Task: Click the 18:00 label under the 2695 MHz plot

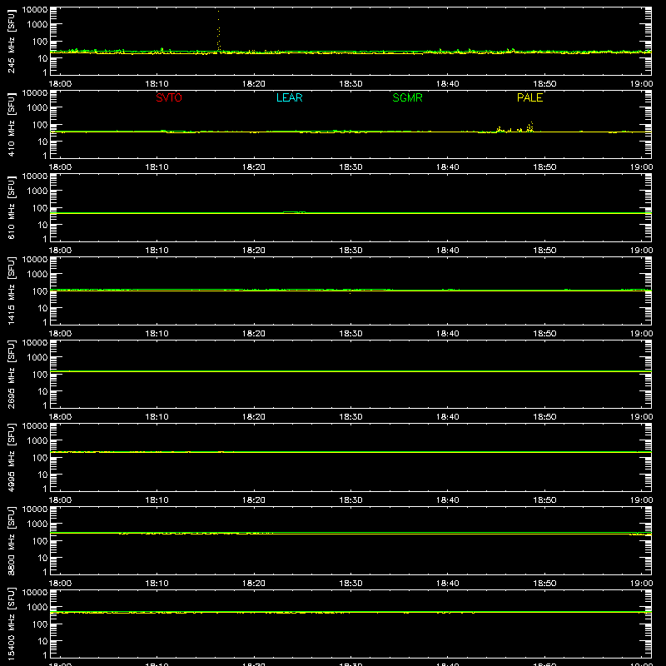Action: pos(60,417)
